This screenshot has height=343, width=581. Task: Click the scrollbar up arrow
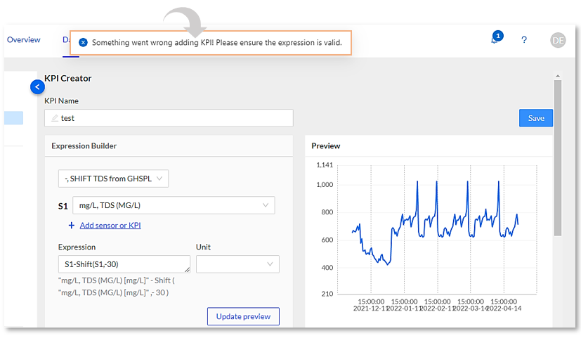tap(558, 76)
